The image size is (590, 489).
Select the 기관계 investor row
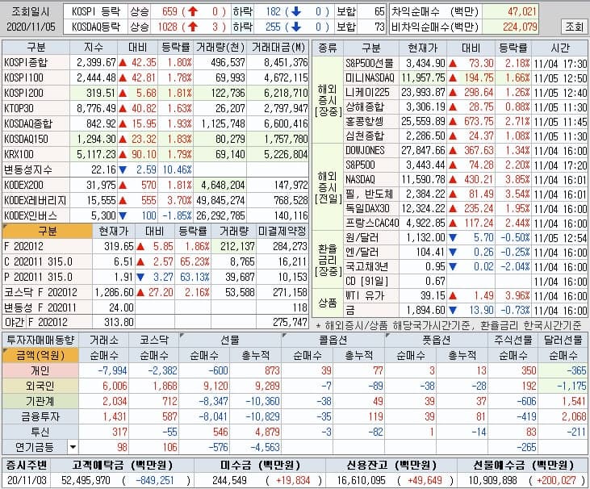pos(295,401)
